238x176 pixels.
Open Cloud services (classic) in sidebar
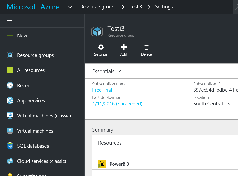coord(41,161)
